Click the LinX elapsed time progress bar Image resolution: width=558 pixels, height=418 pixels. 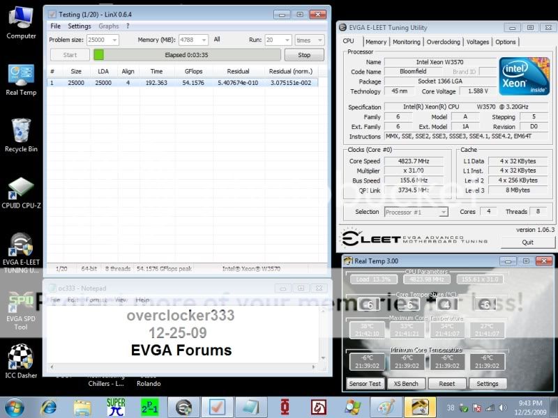pos(187,55)
